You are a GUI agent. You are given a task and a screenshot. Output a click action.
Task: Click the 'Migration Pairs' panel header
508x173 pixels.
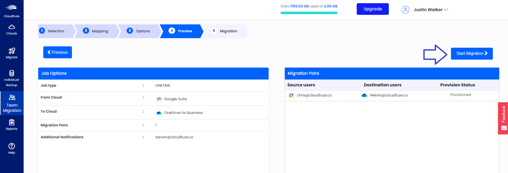coord(392,73)
